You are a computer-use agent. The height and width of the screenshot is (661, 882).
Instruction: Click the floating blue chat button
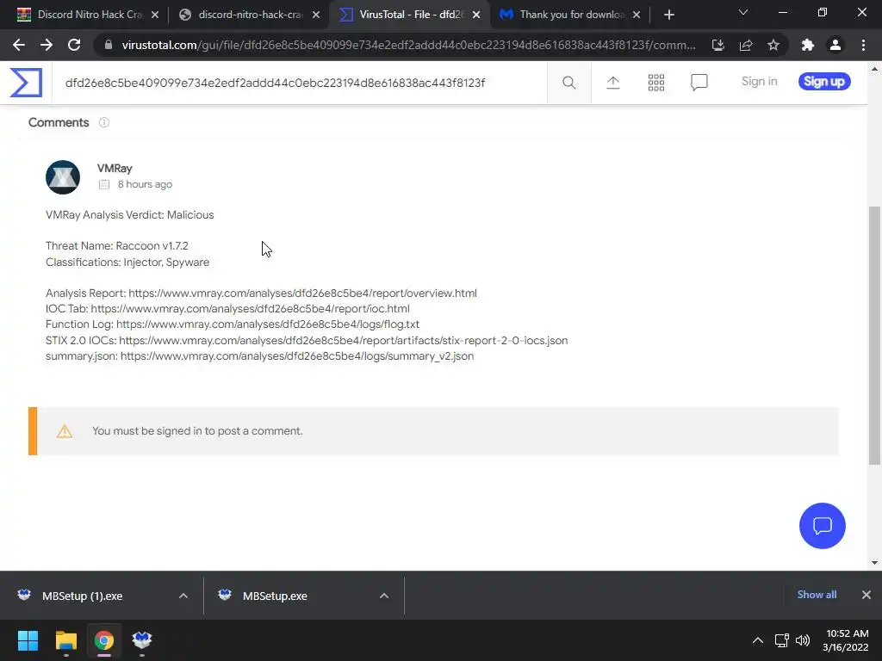pyautogui.click(x=822, y=526)
